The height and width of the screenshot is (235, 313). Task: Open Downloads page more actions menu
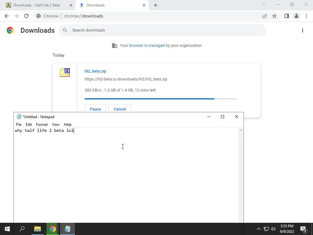point(303,30)
